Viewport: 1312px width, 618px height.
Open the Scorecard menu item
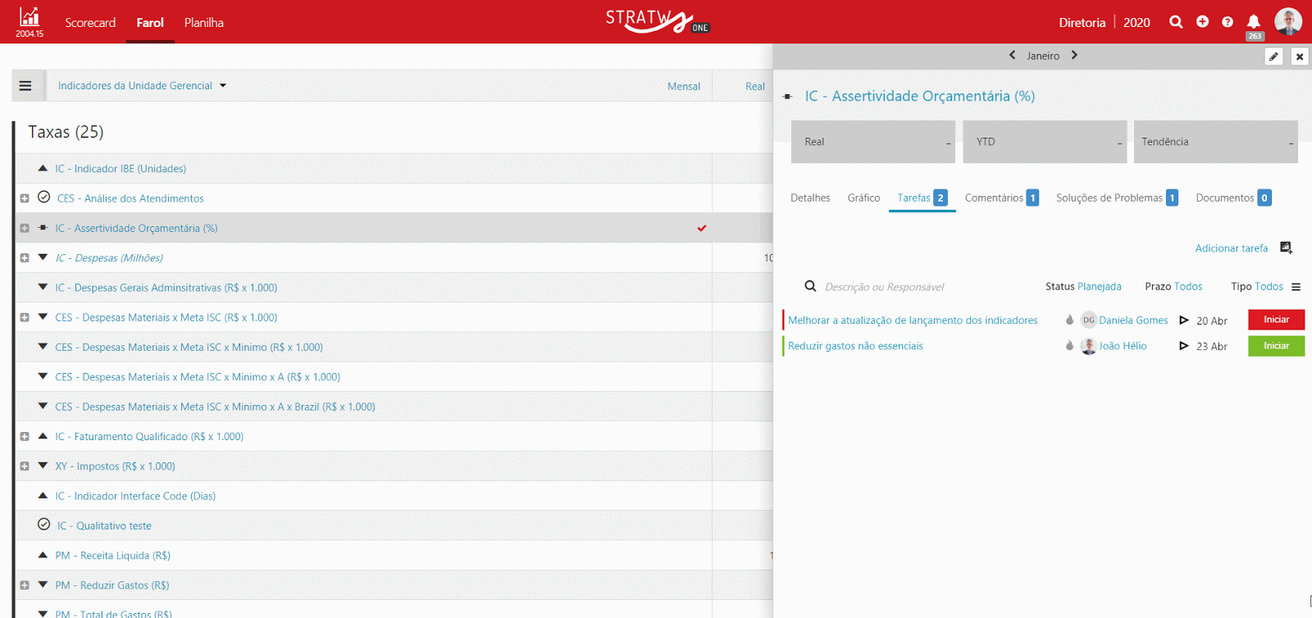[90, 22]
